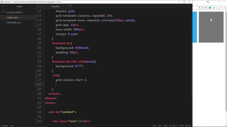Select index.html in the project tree
Viewport: 227px width, 127px height.
(x=13, y=18)
